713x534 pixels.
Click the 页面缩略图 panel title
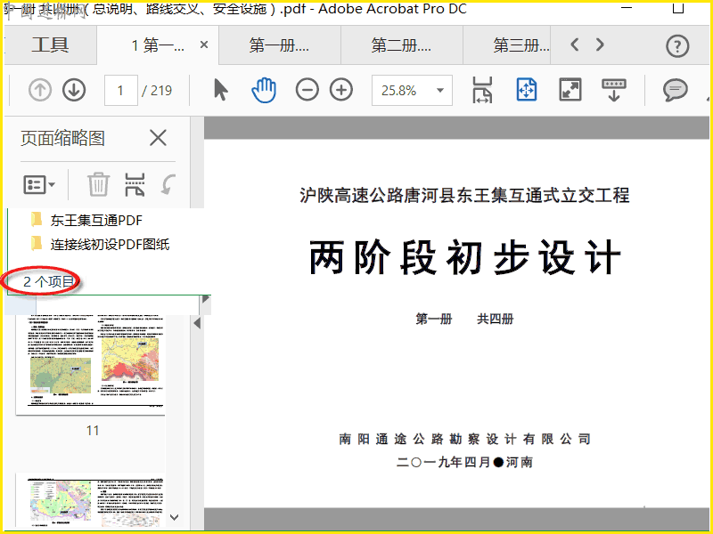click(x=62, y=138)
